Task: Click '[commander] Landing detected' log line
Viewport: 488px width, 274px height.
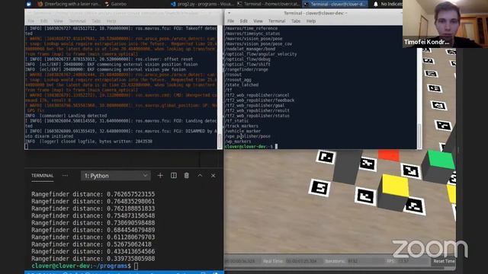Action: (66, 116)
